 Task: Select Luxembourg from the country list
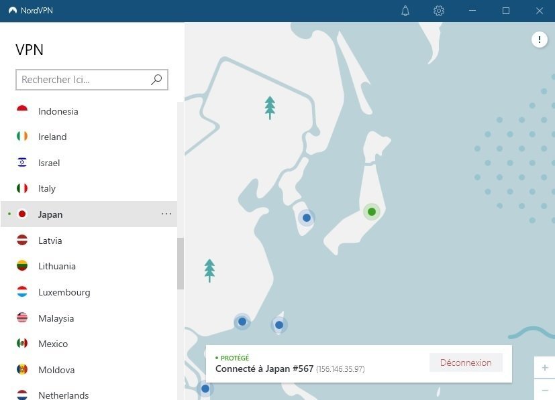pyautogui.click(x=89, y=292)
